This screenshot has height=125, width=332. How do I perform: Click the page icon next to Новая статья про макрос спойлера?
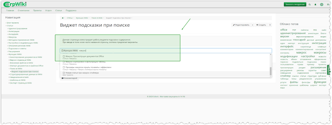click(x=63, y=73)
